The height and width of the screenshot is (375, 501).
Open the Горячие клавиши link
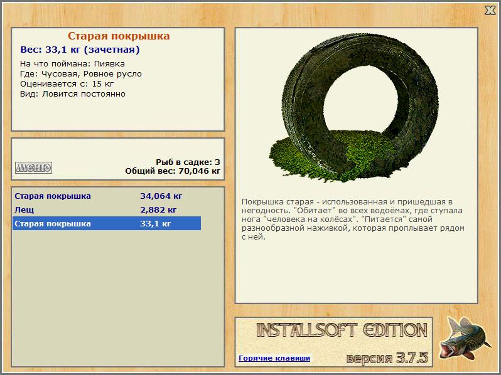(274, 358)
